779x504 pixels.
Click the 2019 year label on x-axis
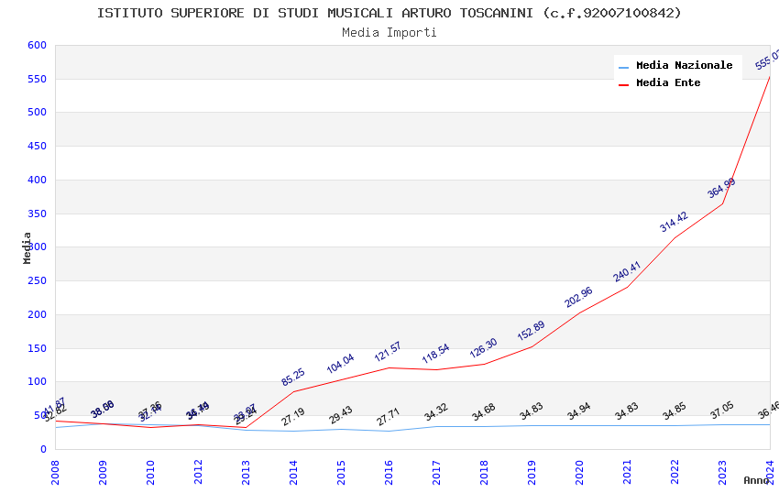532,472
